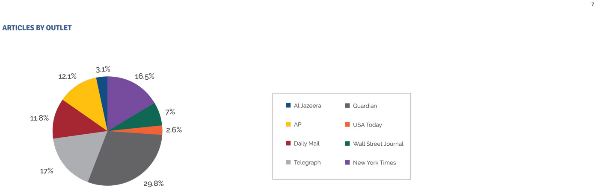Click the New York Times purple swatch
Screen dimensions: 599x193
tap(347, 162)
